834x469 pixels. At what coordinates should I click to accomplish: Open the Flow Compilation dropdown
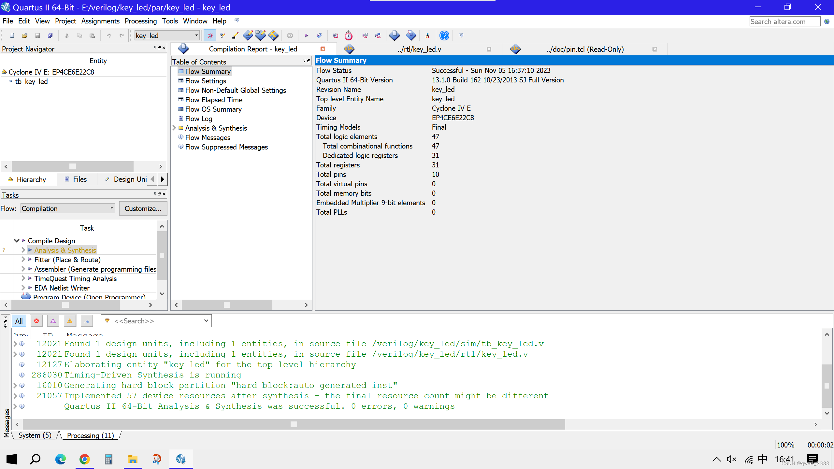point(68,208)
